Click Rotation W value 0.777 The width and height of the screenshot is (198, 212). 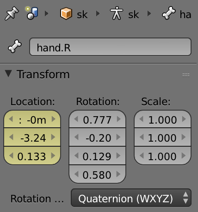pyautogui.click(x=97, y=119)
